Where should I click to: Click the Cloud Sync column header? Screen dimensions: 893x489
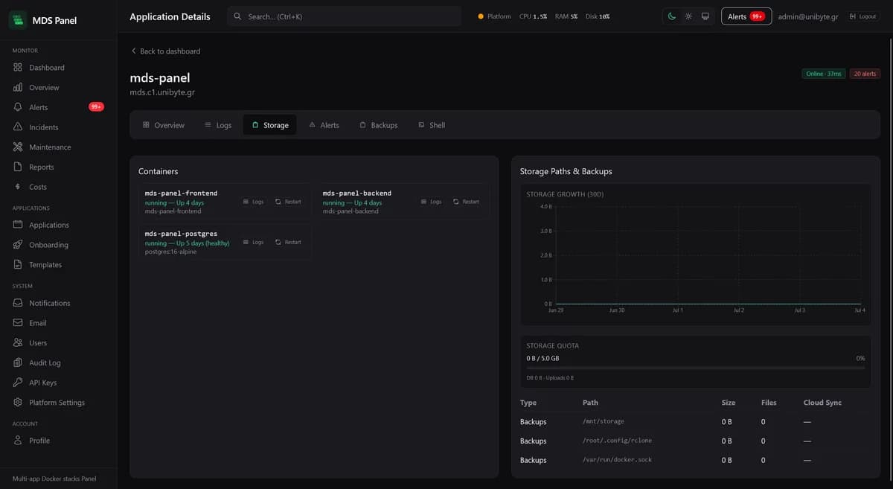click(x=822, y=403)
